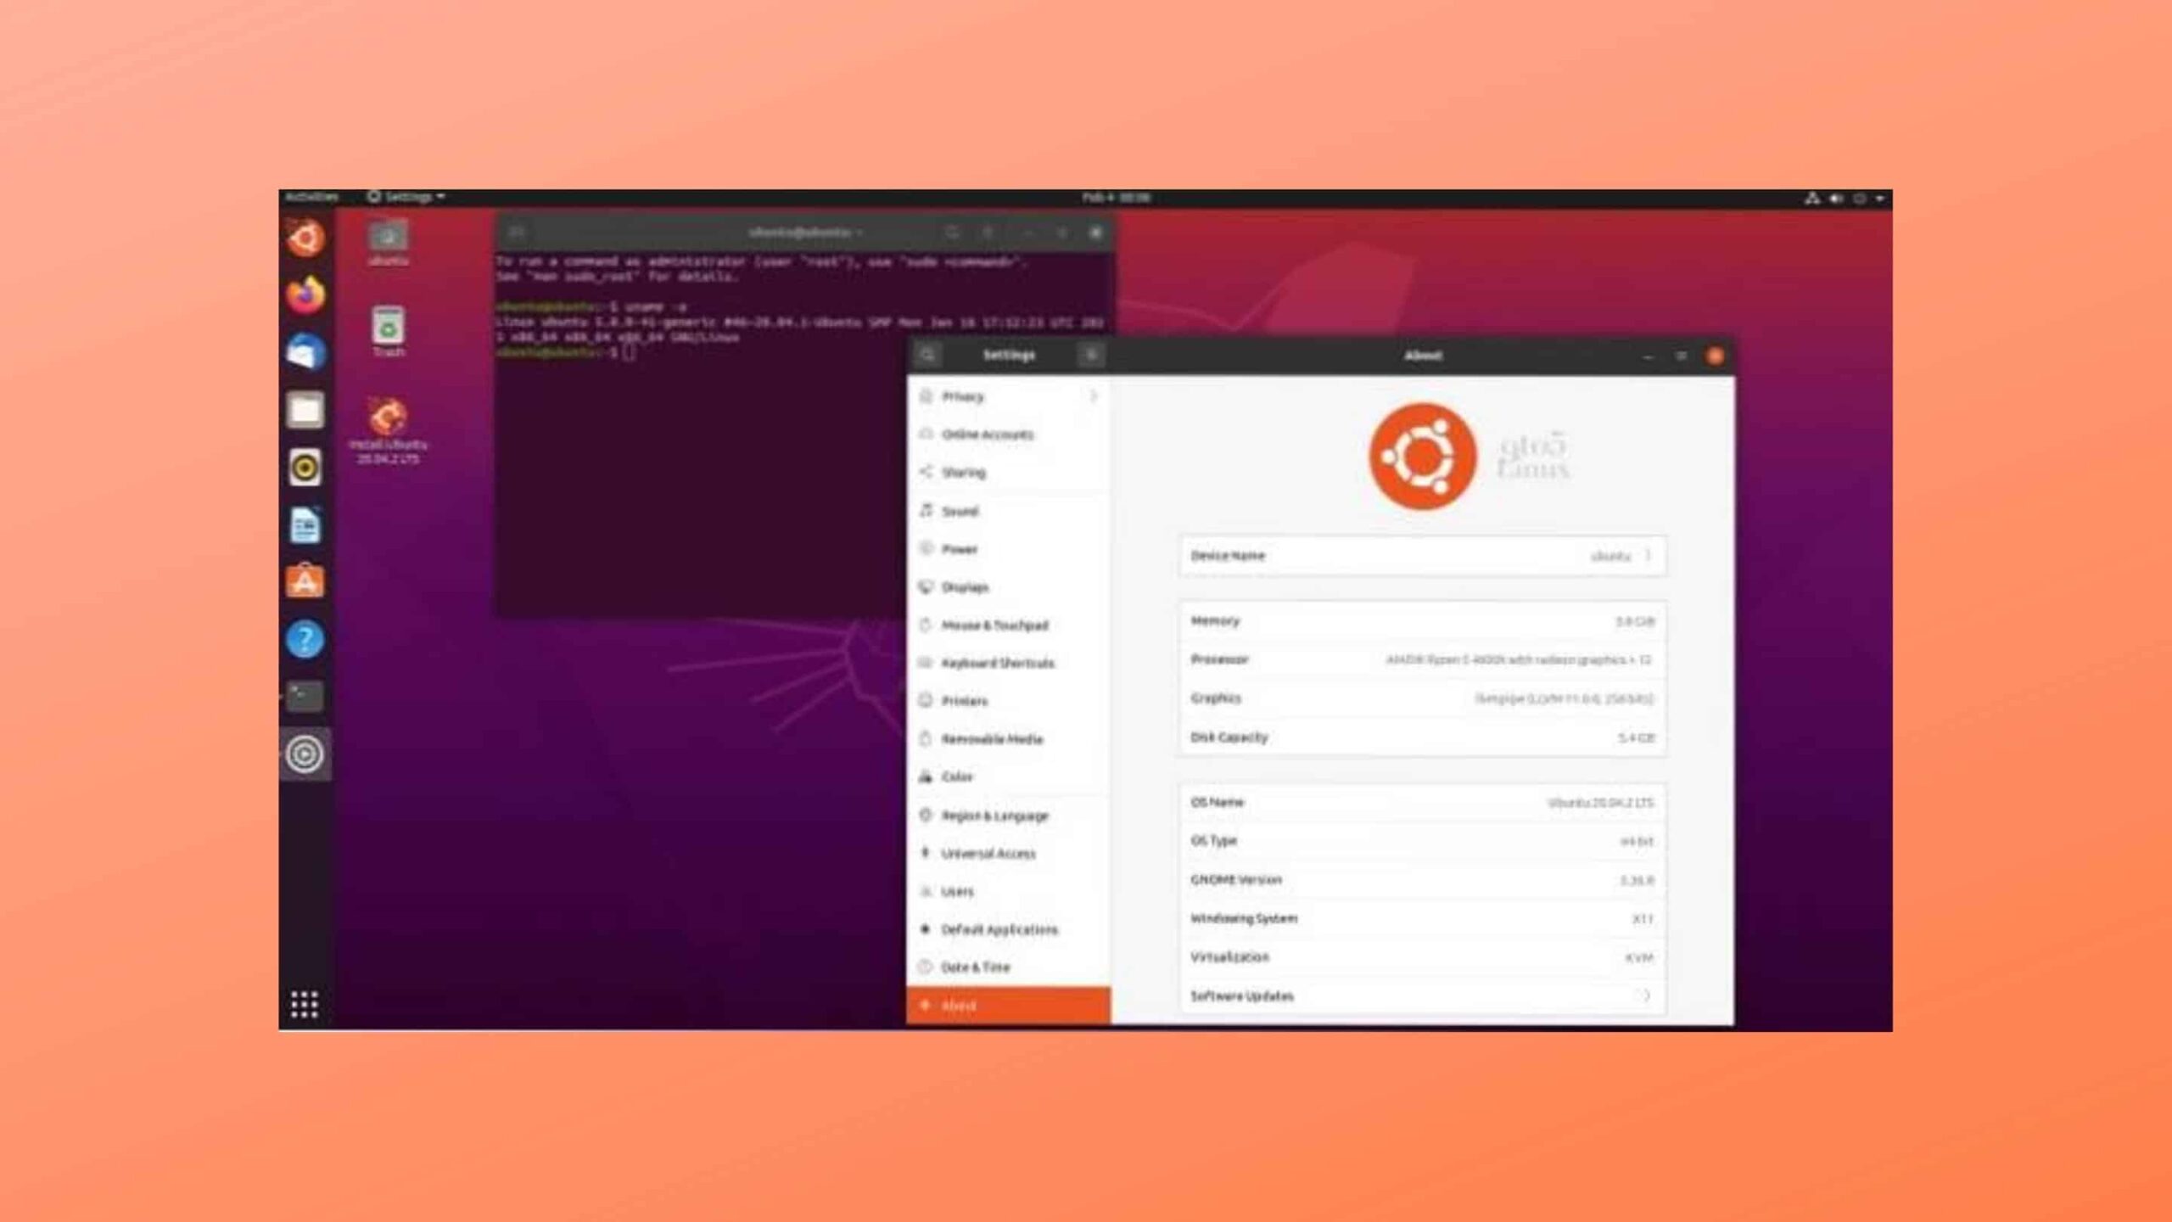The width and height of the screenshot is (2172, 1222).
Task: Select Online Accounts in Settings sidebar
Action: [1009, 434]
